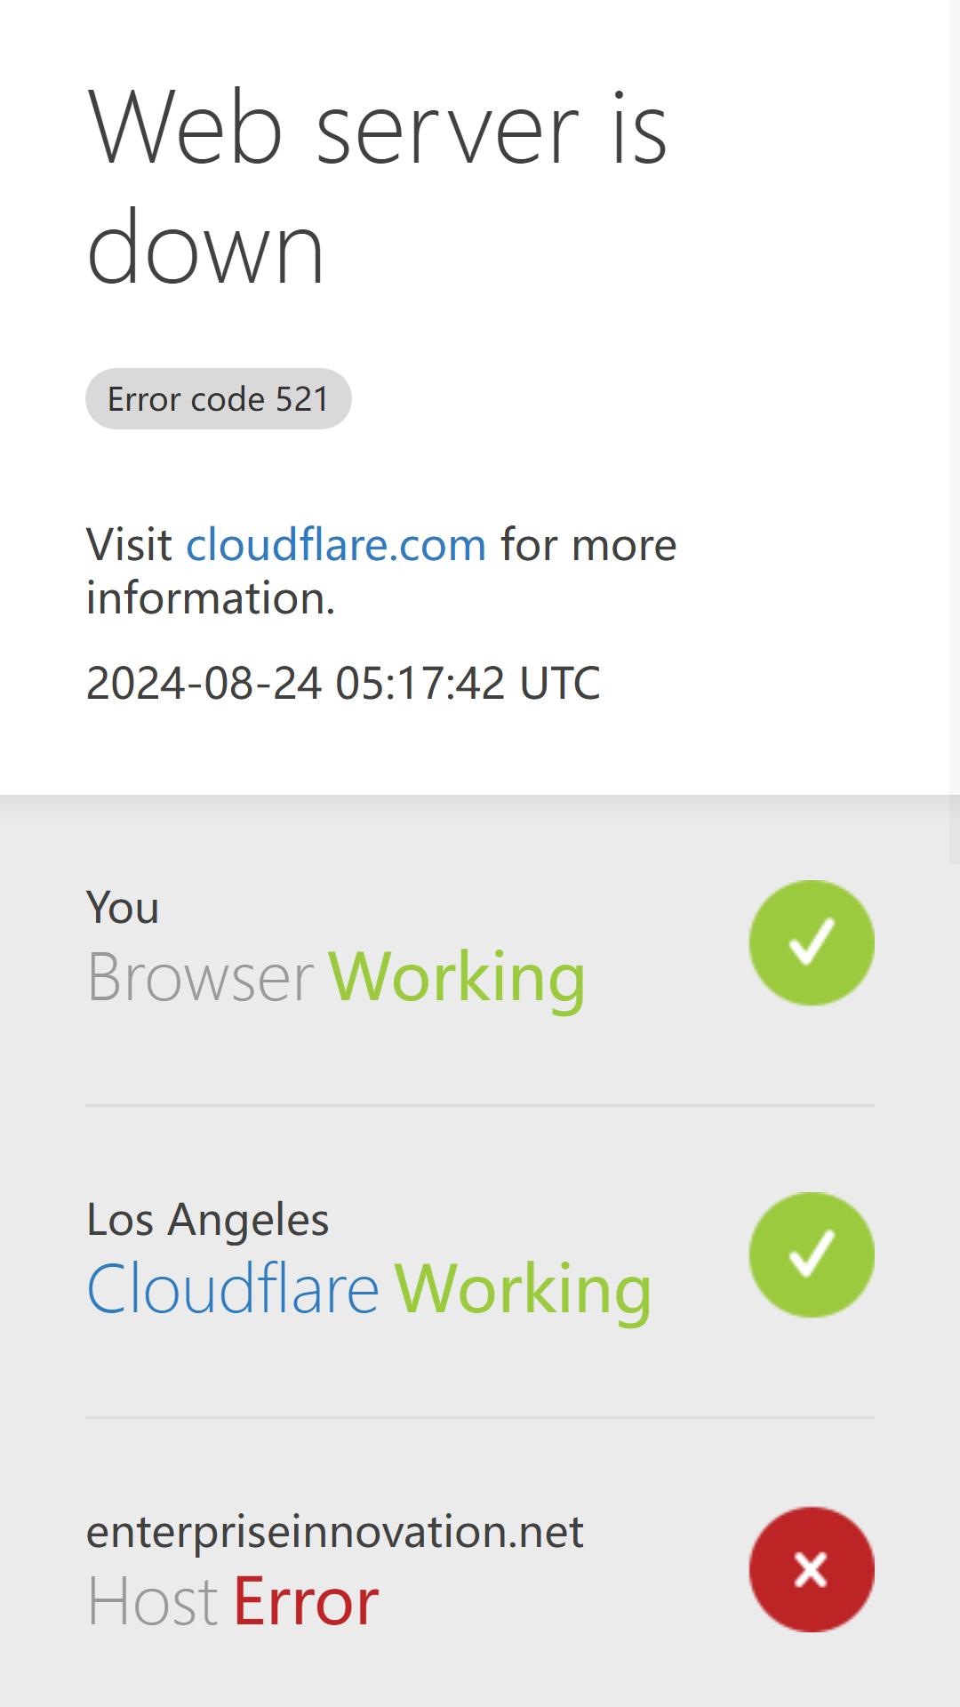The image size is (960, 1707).
Task: Click the 2024-08-24 UTC timestamp
Action: pos(343,683)
